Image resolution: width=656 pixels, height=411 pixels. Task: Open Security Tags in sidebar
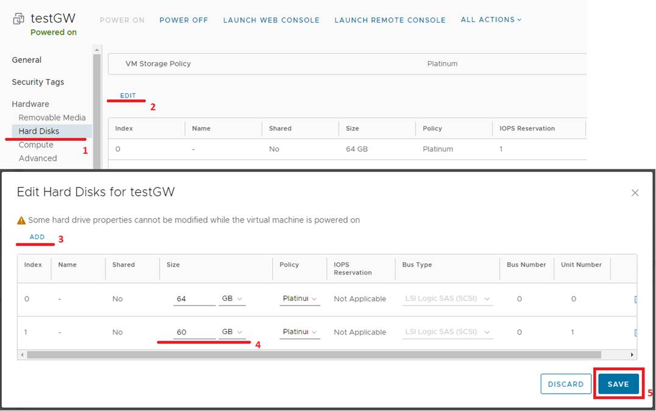[38, 82]
